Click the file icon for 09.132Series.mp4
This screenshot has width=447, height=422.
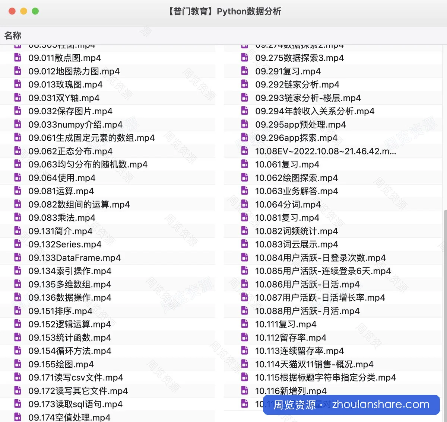18,244
